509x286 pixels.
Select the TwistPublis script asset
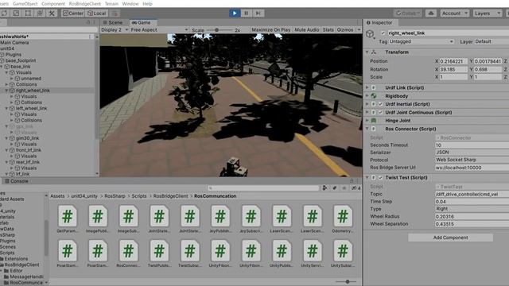coord(159,253)
